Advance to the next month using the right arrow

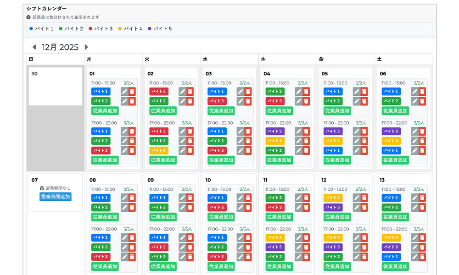pos(86,47)
